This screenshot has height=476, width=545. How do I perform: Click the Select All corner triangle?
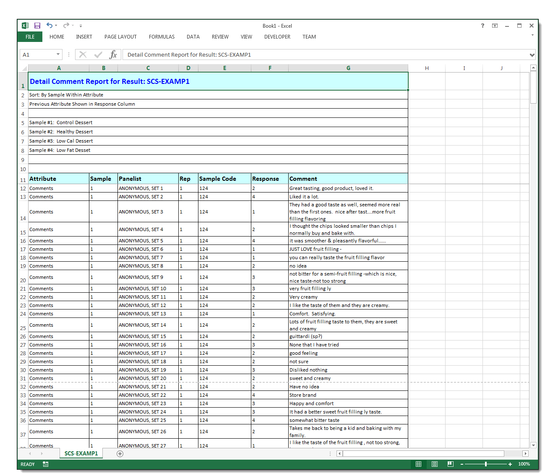(x=23, y=68)
